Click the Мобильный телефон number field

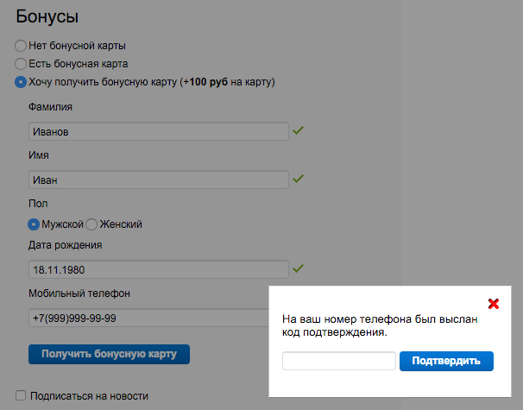click(x=147, y=318)
